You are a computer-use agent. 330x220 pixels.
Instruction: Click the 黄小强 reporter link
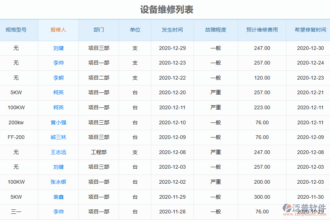58,122
